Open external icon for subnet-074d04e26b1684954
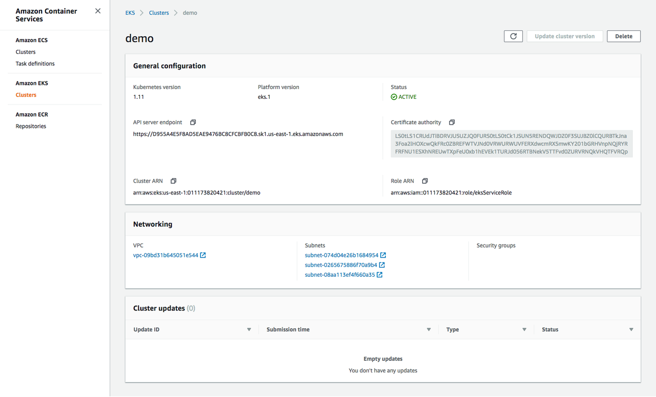This screenshot has height=397, width=656. (383, 255)
